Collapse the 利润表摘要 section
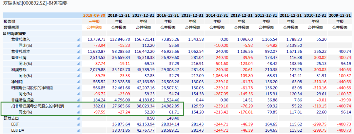 click(5, 33)
